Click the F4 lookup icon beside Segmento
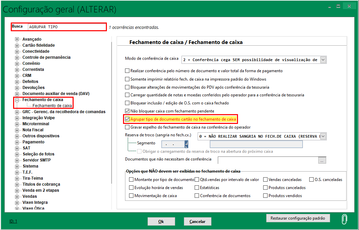Viewport: 359px width, 230px height. (186, 144)
